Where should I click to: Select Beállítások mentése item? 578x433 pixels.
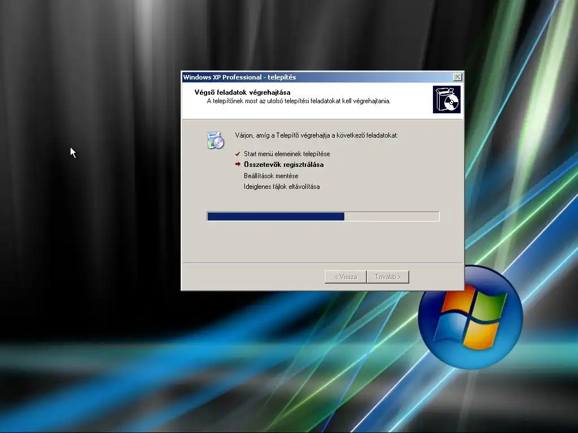click(271, 176)
